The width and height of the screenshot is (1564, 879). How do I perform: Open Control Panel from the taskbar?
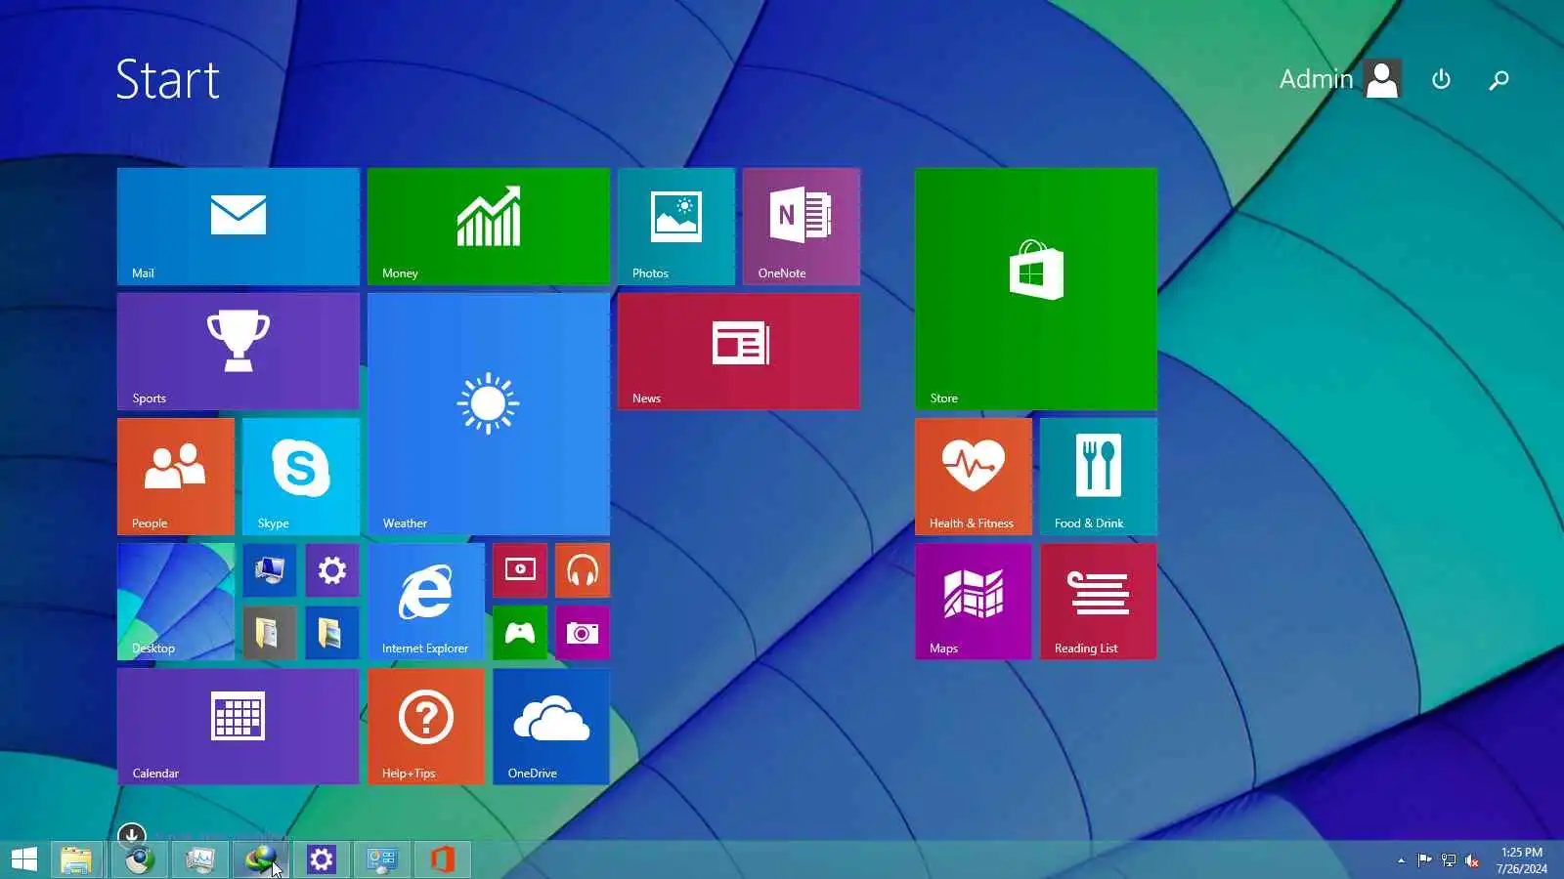[x=381, y=859]
